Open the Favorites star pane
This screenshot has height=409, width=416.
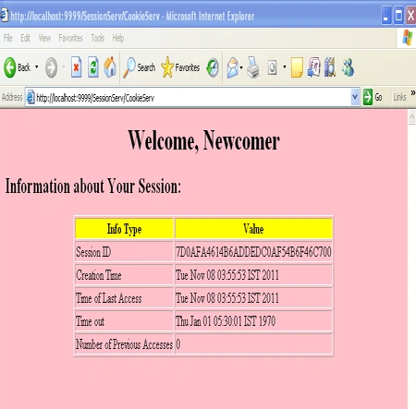[x=180, y=67]
